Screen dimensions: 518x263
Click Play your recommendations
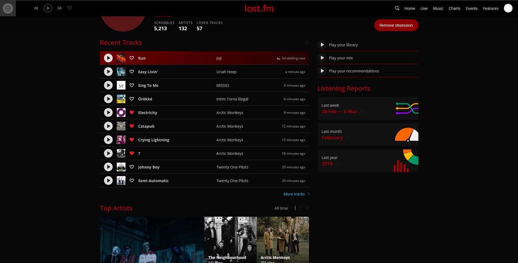point(354,71)
